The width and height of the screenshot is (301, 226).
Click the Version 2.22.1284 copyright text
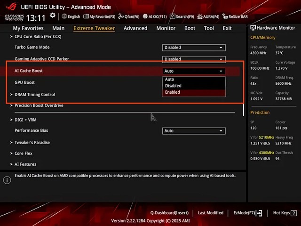tap(150, 221)
